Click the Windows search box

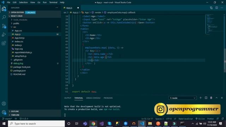pos(36,123)
